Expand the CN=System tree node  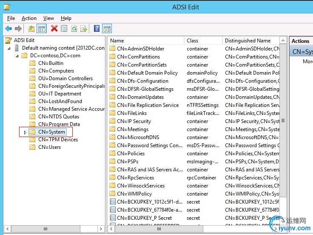(25, 132)
